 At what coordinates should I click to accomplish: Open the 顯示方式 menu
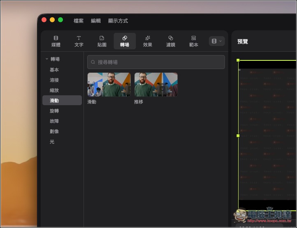pos(118,21)
